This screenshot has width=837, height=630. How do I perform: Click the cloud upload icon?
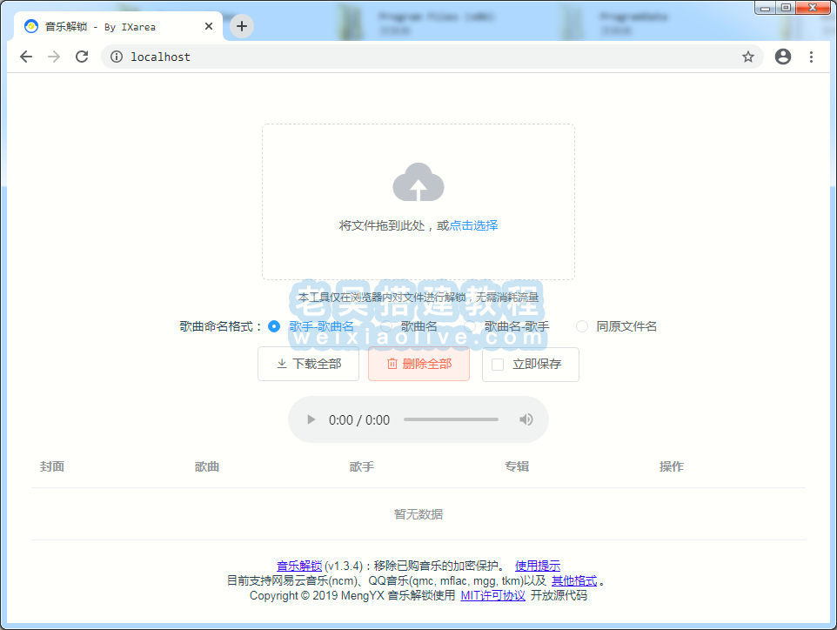pyautogui.click(x=418, y=182)
